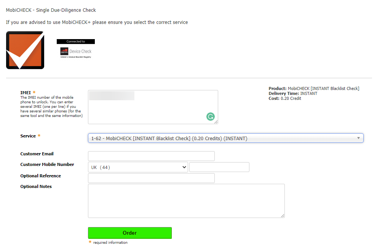Click the 'Product: MobiCHECK [INSTANT Blacklist Check]' text
Screen dimensions: 377x251
[314, 88]
